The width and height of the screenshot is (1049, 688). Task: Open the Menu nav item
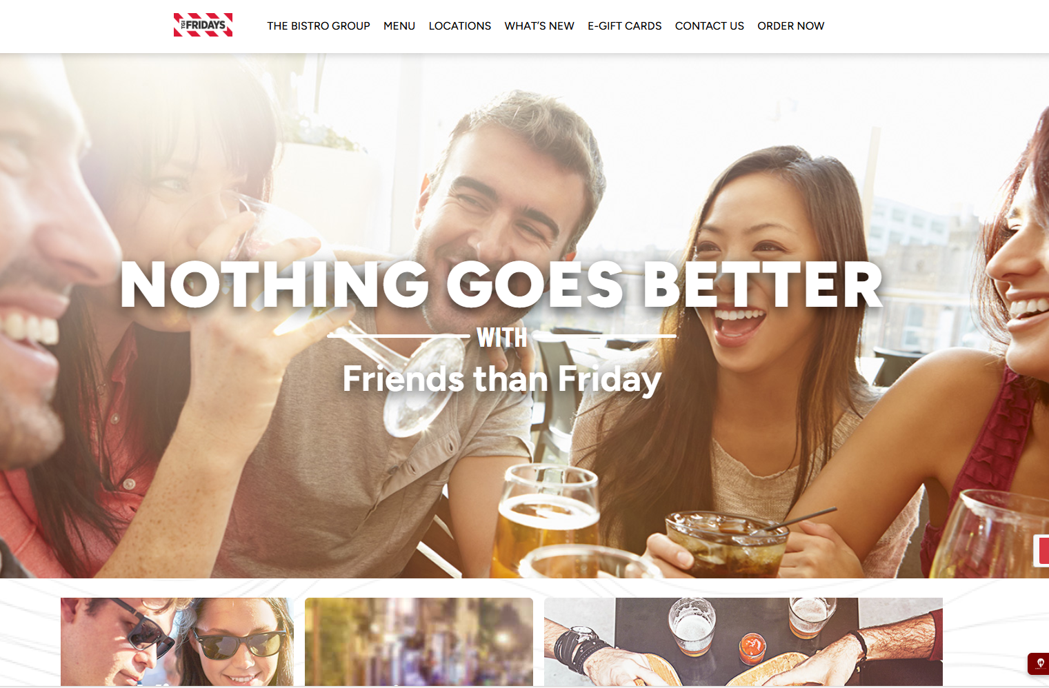[399, 26]
